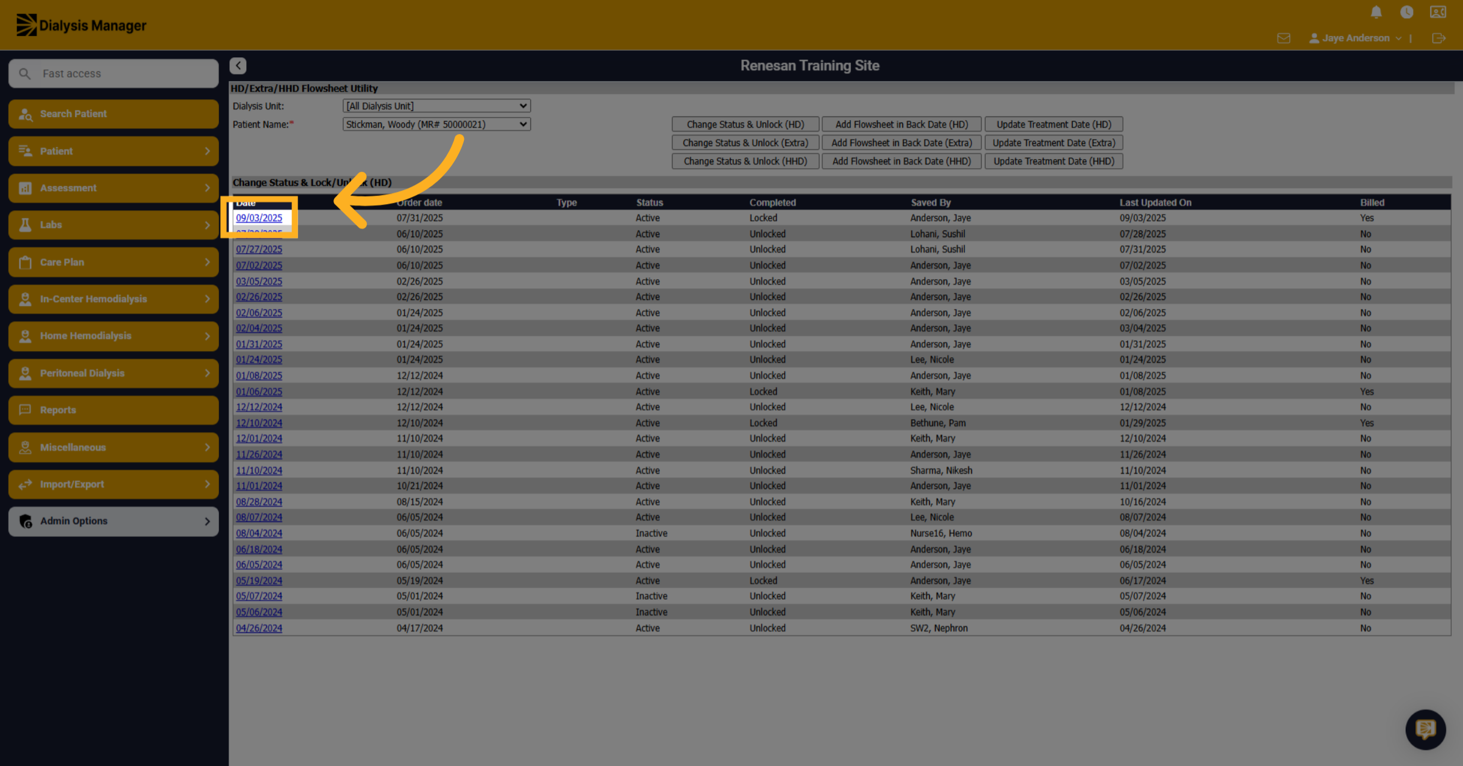Expand the Labs sidebar menu

pos(113,225)
